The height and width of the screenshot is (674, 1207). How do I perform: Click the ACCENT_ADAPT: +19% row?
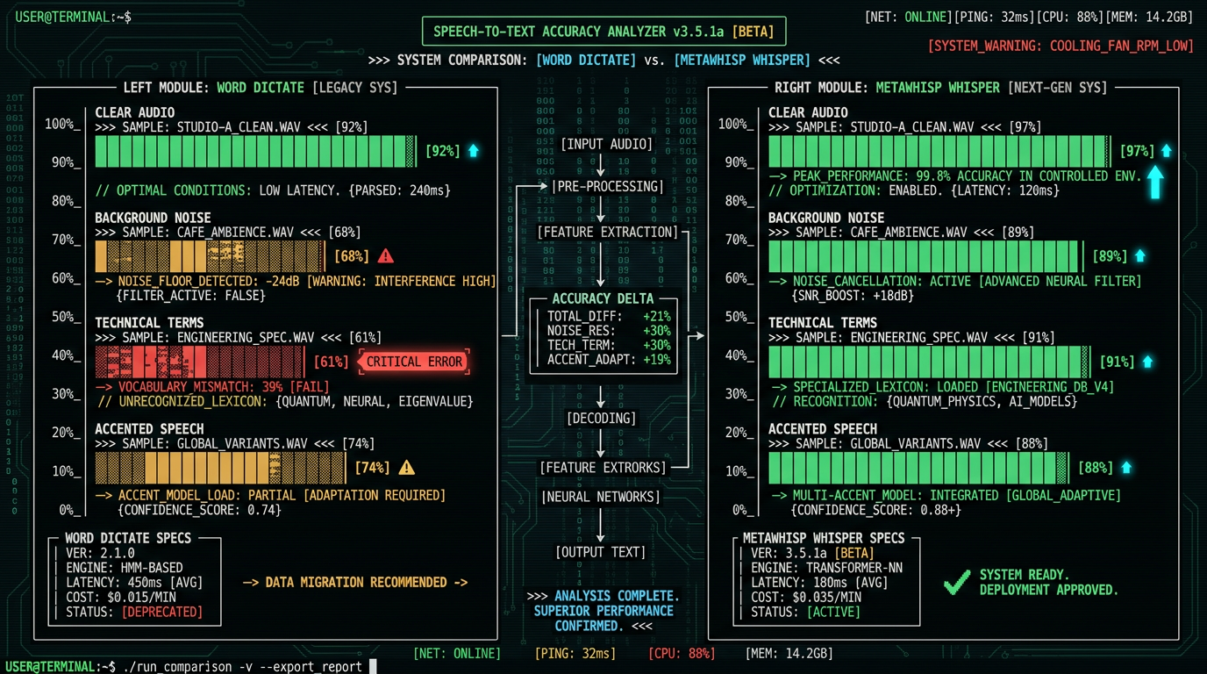[x=609, y=358]
